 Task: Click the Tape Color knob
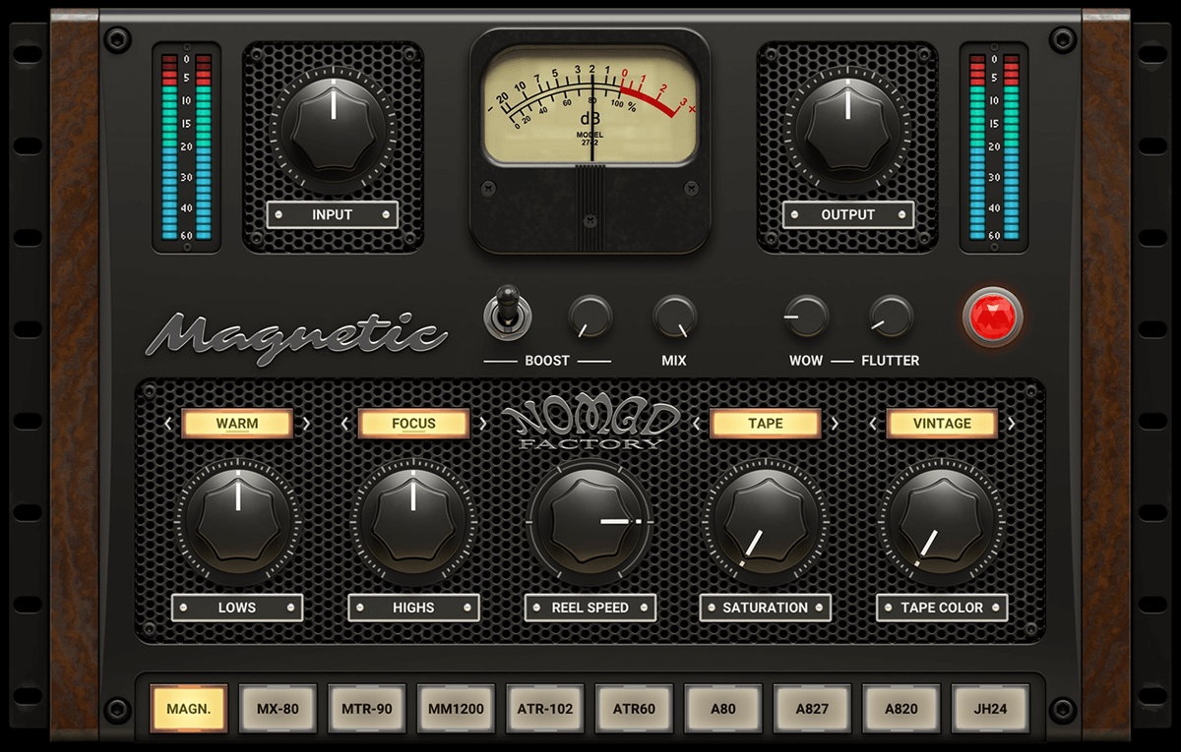pos(941,517)
